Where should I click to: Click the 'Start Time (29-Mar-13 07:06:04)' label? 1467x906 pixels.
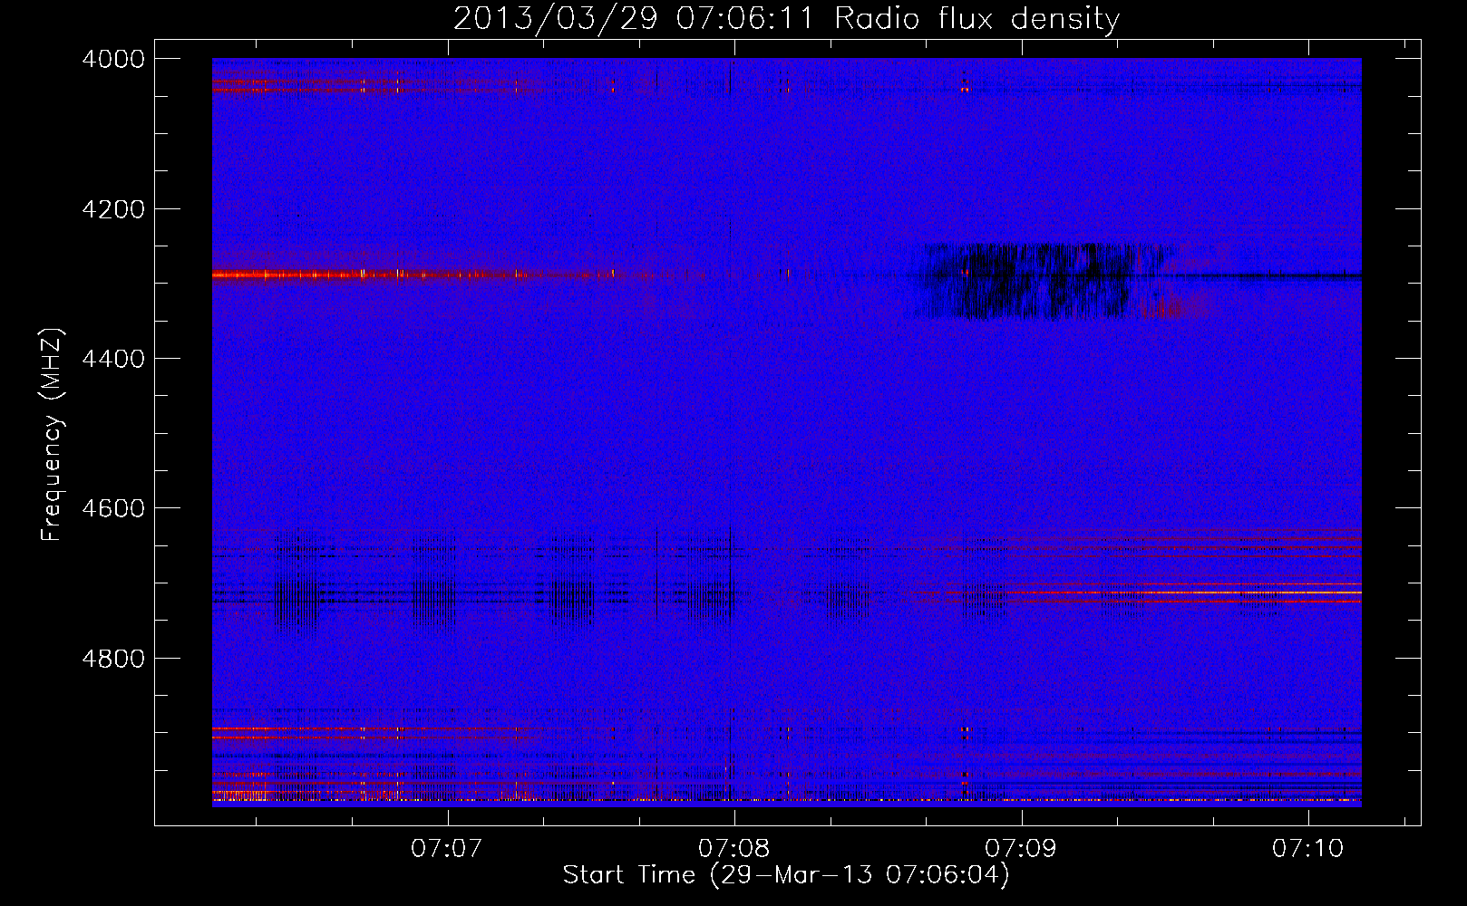786,875
